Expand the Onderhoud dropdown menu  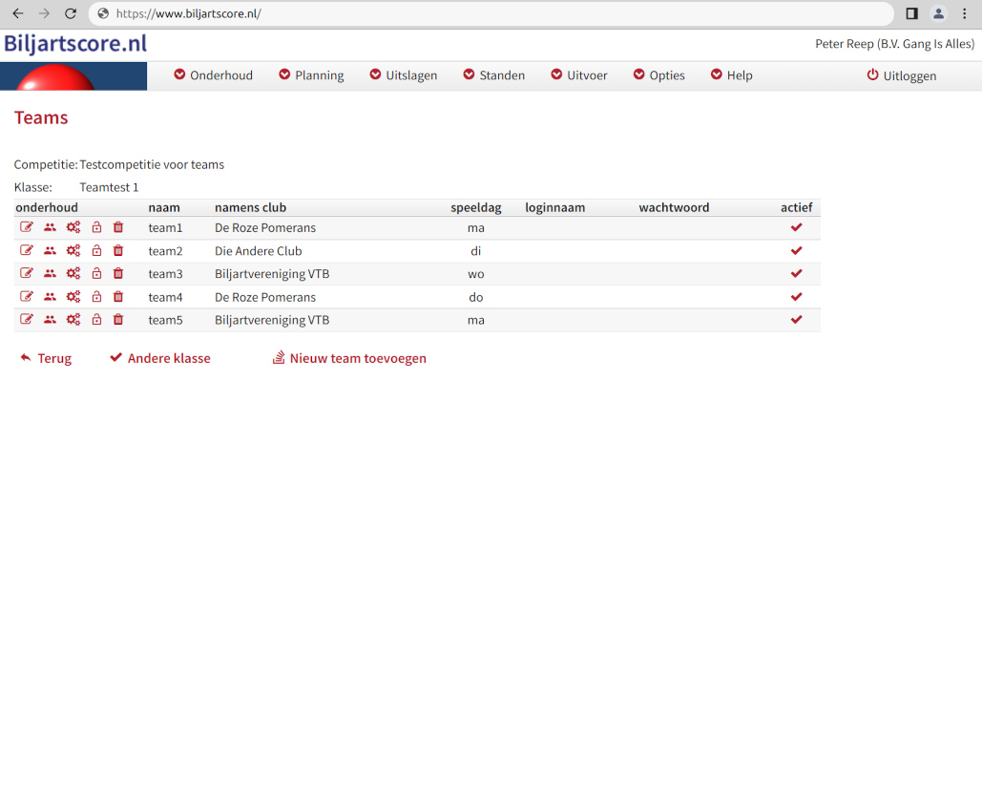(x=213, y=75)
